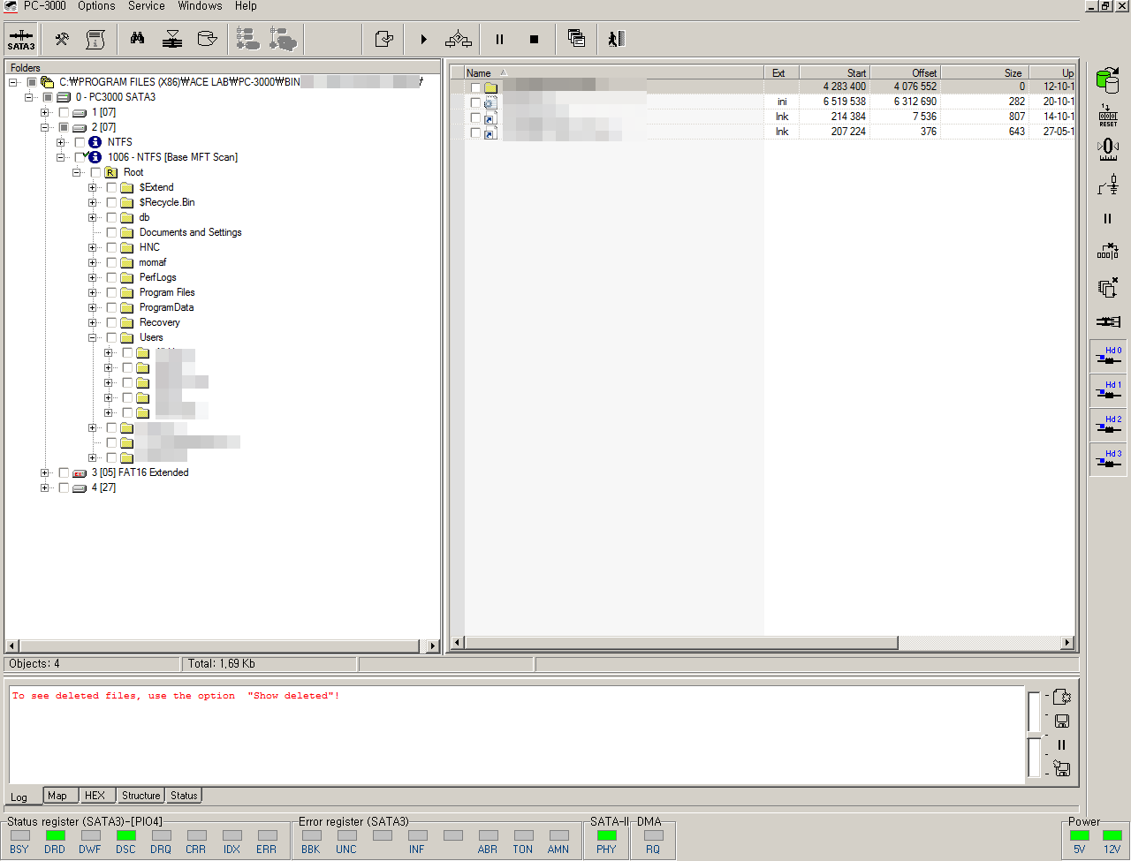The height and width of the screenshot is (861, 1131).
Task: Check the Root node checkbox
Action: pos(95,172)
